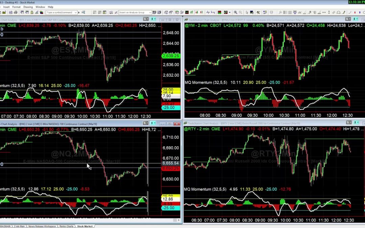Viewport: 365px width, 228px height.
Task: Select the vertical lines drawing tool
Action: point(285,12)
